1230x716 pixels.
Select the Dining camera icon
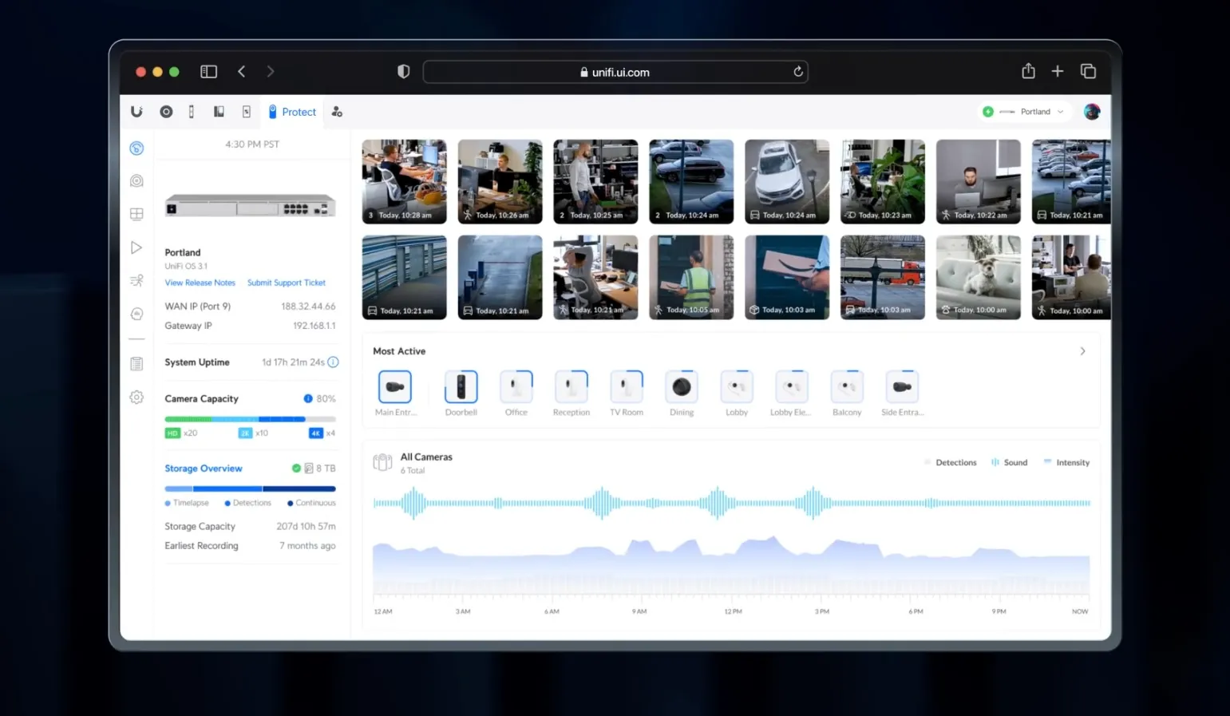click(682, 388)
